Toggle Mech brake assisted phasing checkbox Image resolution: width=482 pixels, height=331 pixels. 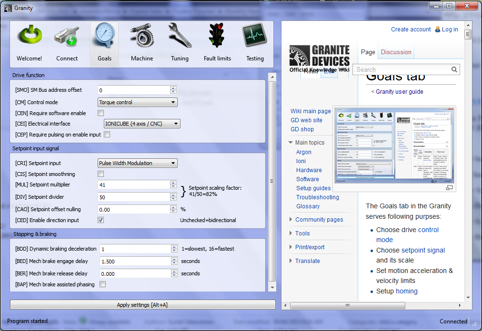click(103, 284)
